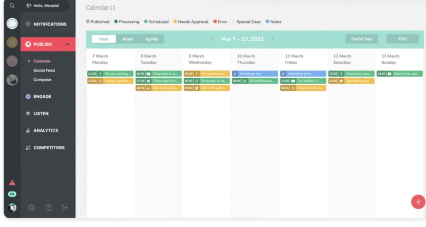
Task: Open the 'We can't wait' 19:00 post
Action: click(x=207, y=88)
